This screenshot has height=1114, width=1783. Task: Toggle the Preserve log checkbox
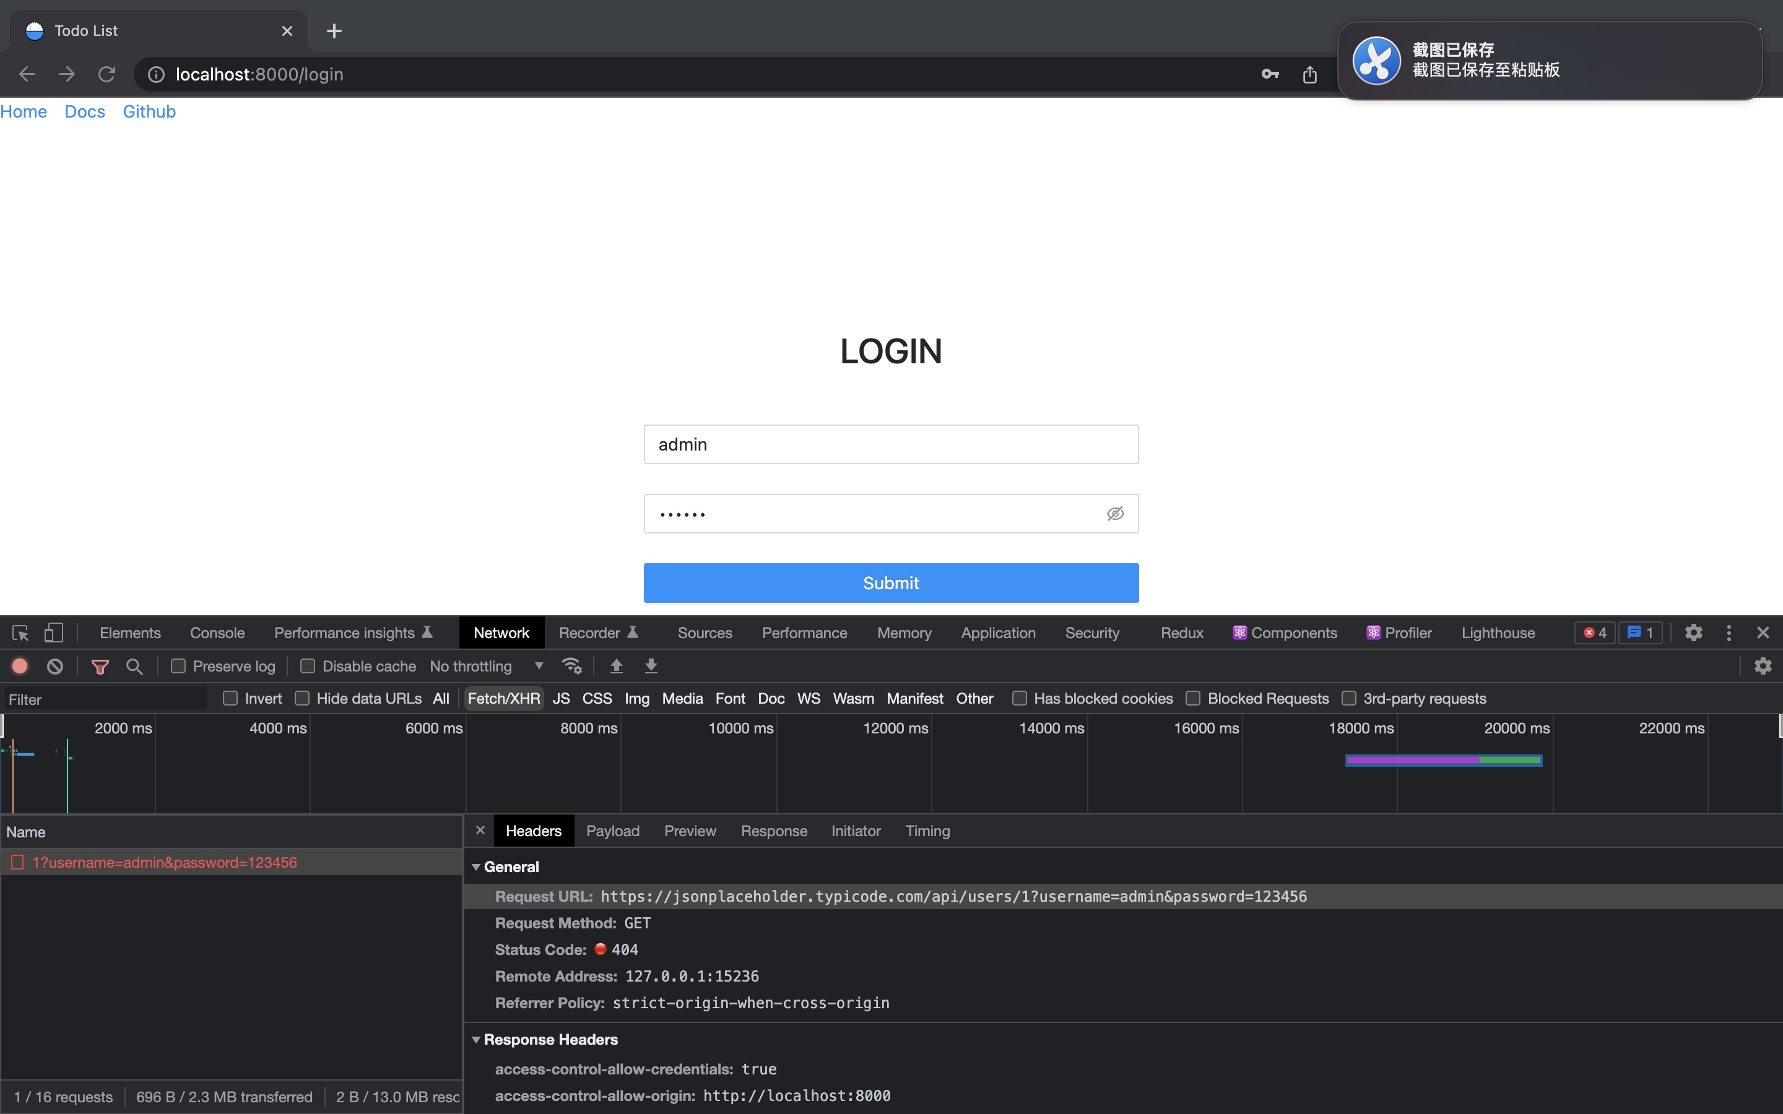(178, 666)
